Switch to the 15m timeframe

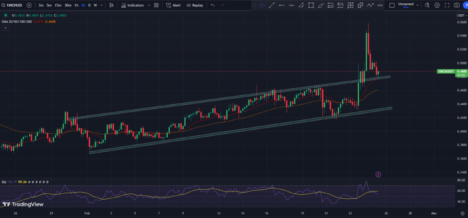pos(58,5)
